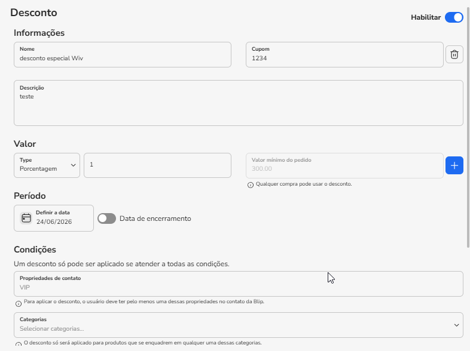Screen dimensions: 470x351
Task: Focus the Cupom field containing 1234
Action: pos(344,54)
